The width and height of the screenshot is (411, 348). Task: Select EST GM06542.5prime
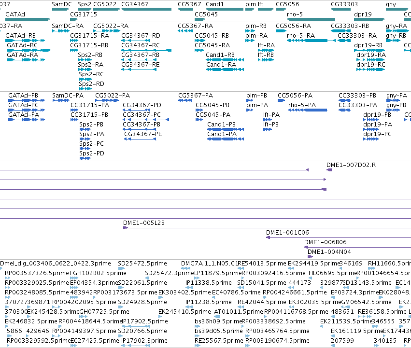tap(346, 307)
